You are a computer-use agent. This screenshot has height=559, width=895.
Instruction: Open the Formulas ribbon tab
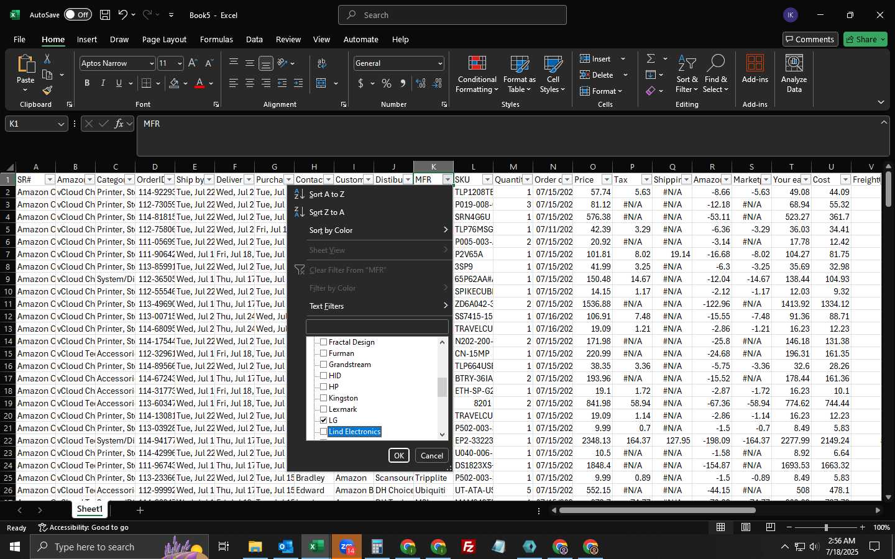[x=216, y=39]
